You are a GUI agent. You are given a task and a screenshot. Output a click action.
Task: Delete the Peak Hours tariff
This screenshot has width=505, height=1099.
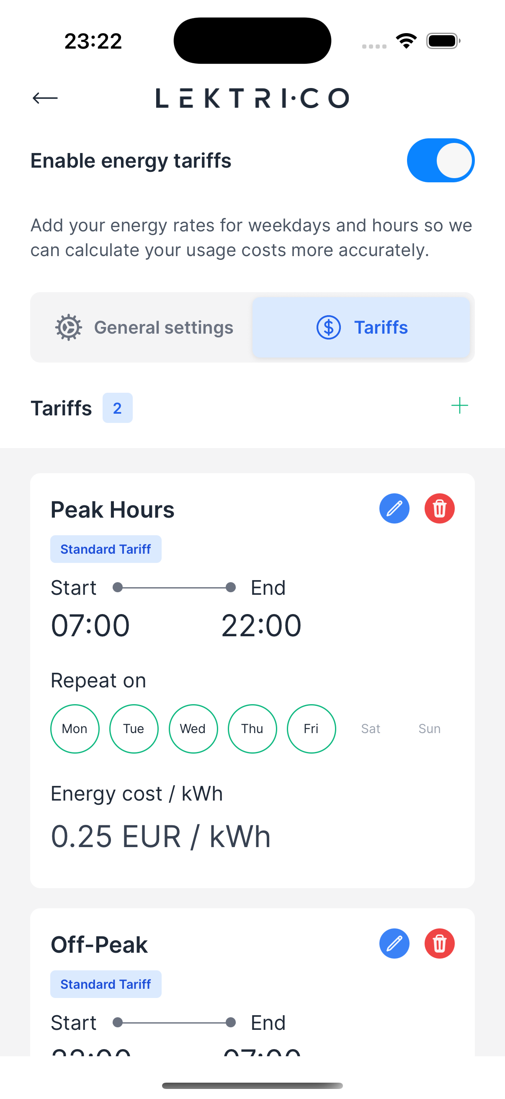(x=439, y=508)
